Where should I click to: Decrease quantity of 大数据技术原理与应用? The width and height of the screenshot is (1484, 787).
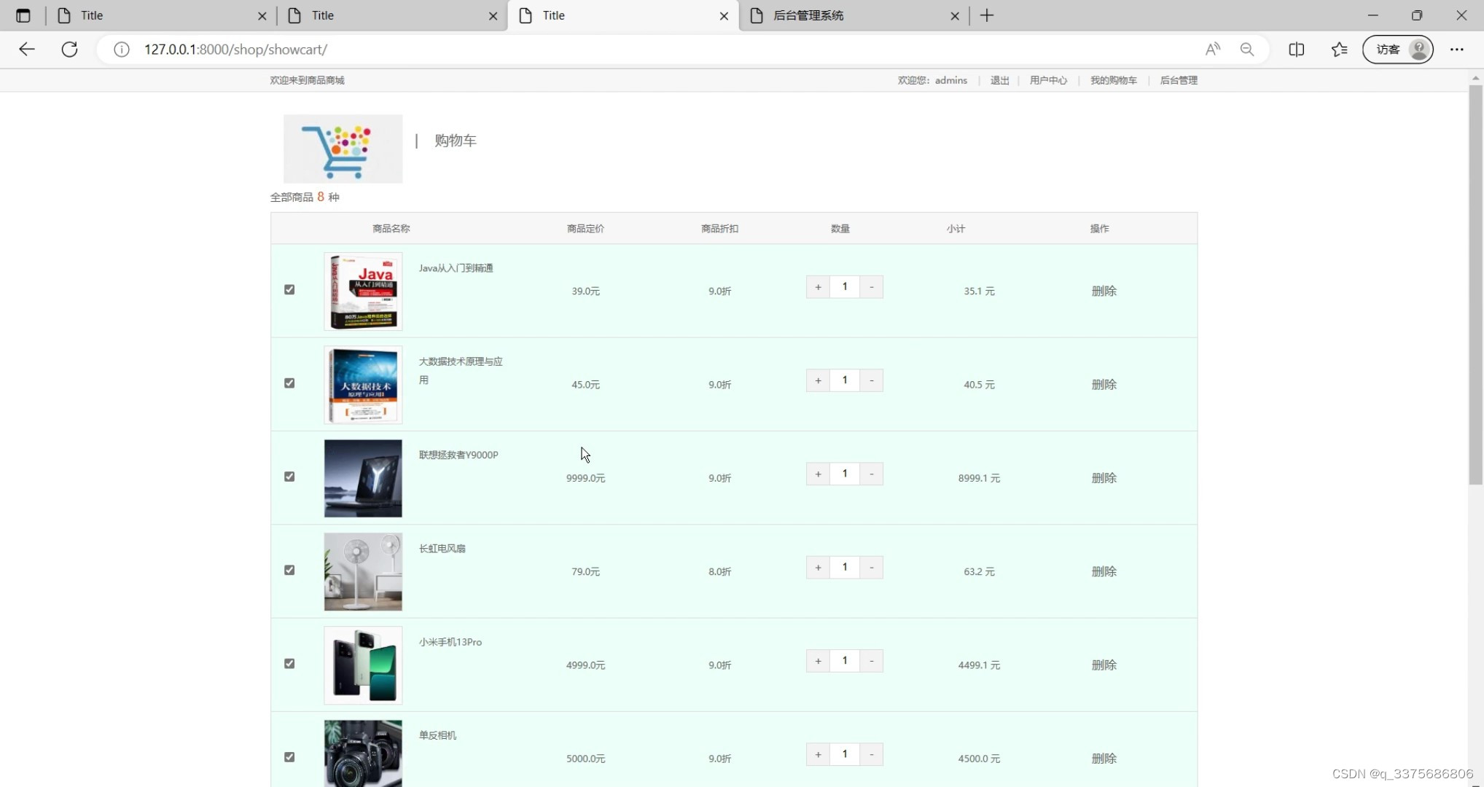pyautogui.click(x=871, y=380)
